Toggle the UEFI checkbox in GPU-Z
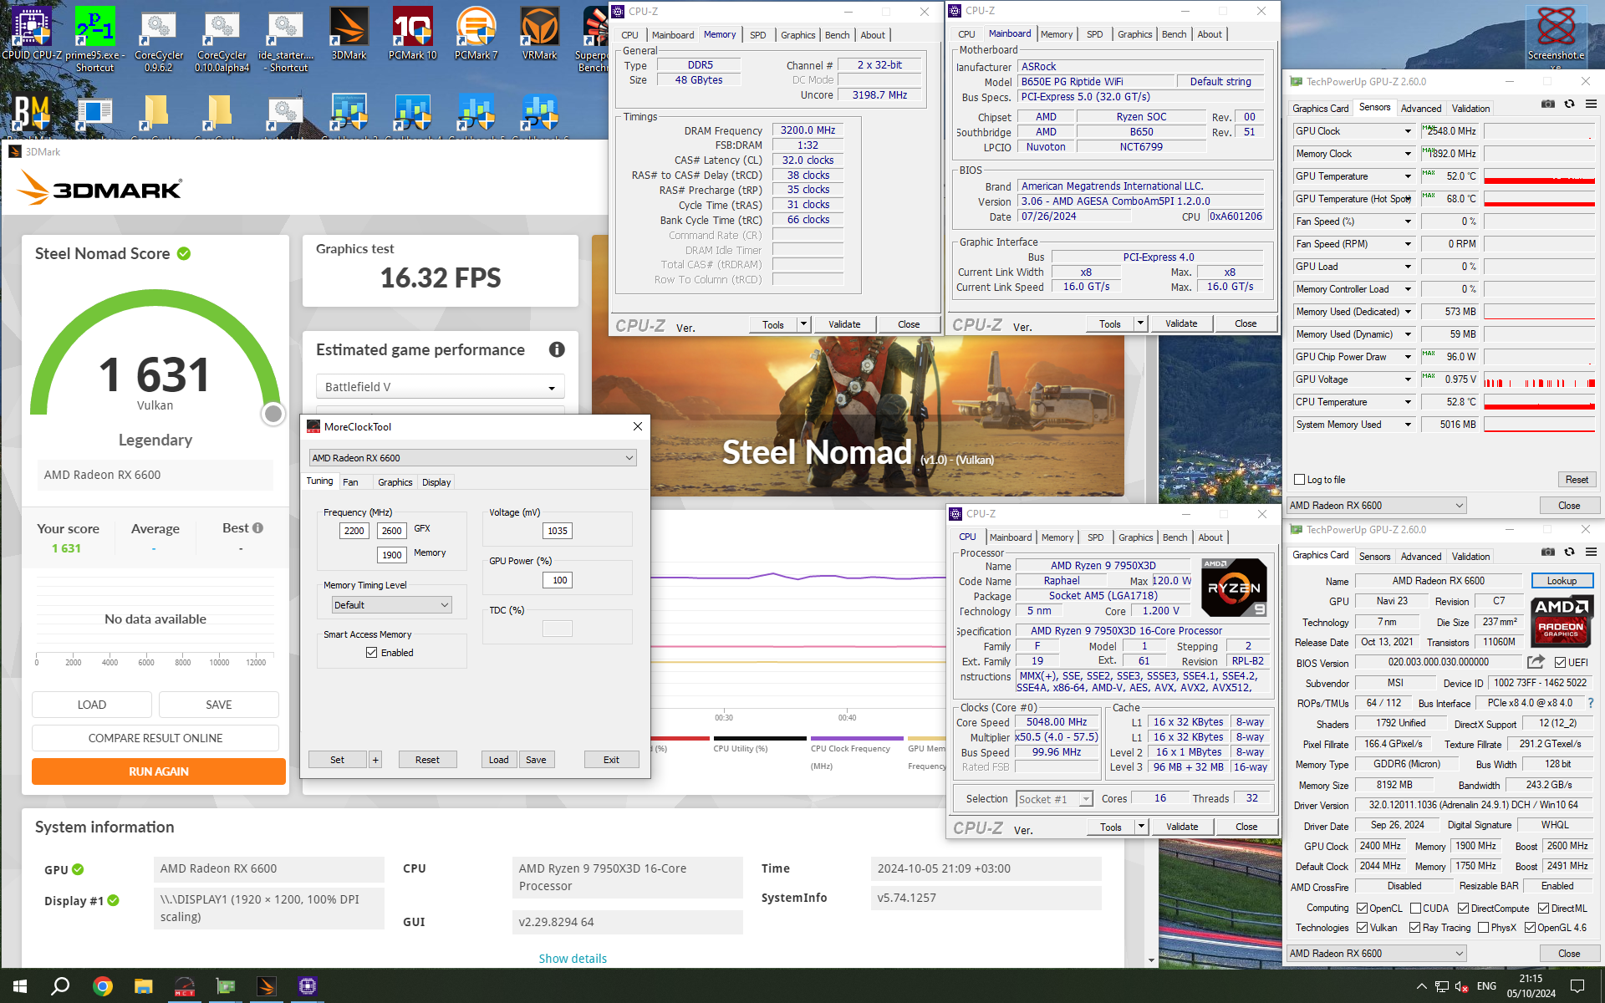Screen dimensions: 1605x1003 coord(1560,663)
